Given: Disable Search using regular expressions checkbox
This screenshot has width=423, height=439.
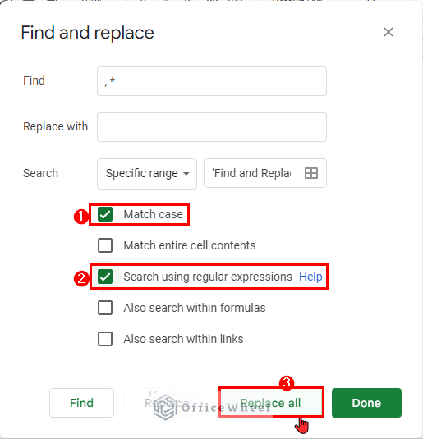Looking at the screenshot, I should (x=105, y=277).
